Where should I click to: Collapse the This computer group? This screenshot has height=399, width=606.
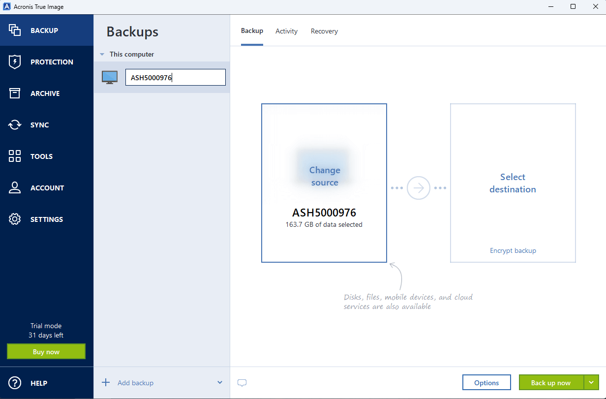[102, 54]
